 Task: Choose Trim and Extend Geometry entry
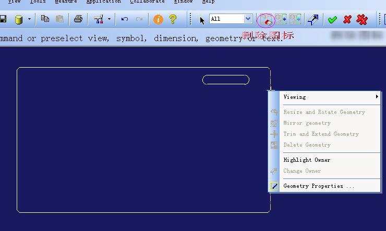[324, 134]
